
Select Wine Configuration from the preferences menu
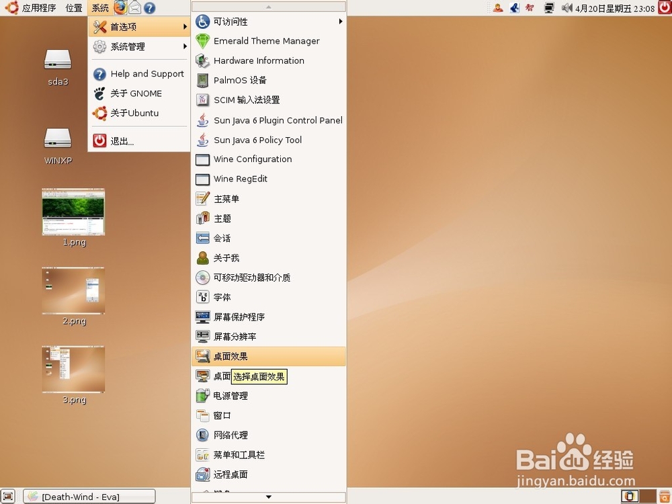(x=252, y=159)
